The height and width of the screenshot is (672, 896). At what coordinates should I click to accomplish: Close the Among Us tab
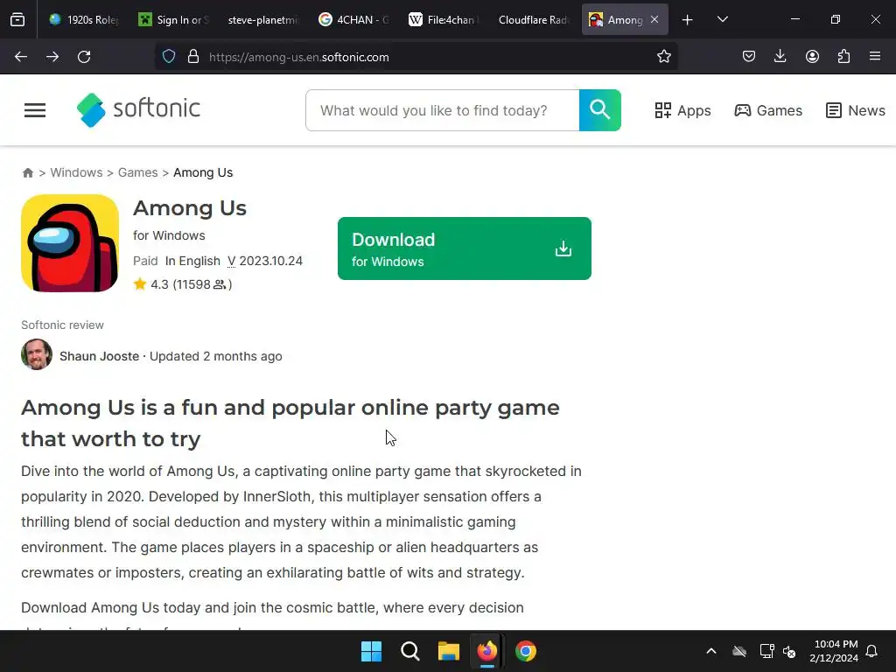654,19
